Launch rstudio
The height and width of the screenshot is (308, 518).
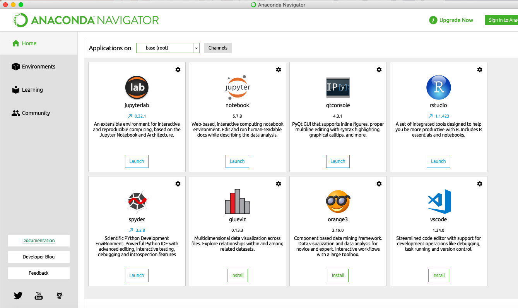coord(438,161)
